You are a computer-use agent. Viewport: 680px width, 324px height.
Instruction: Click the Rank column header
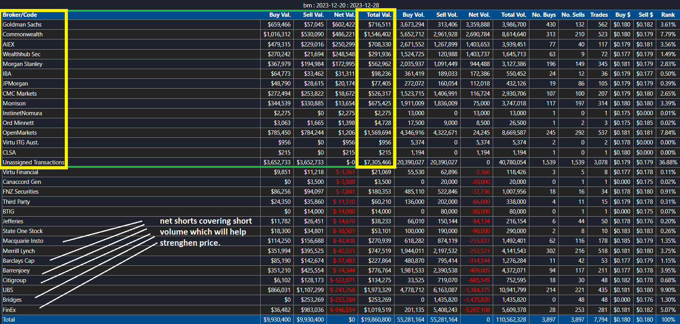668,15
